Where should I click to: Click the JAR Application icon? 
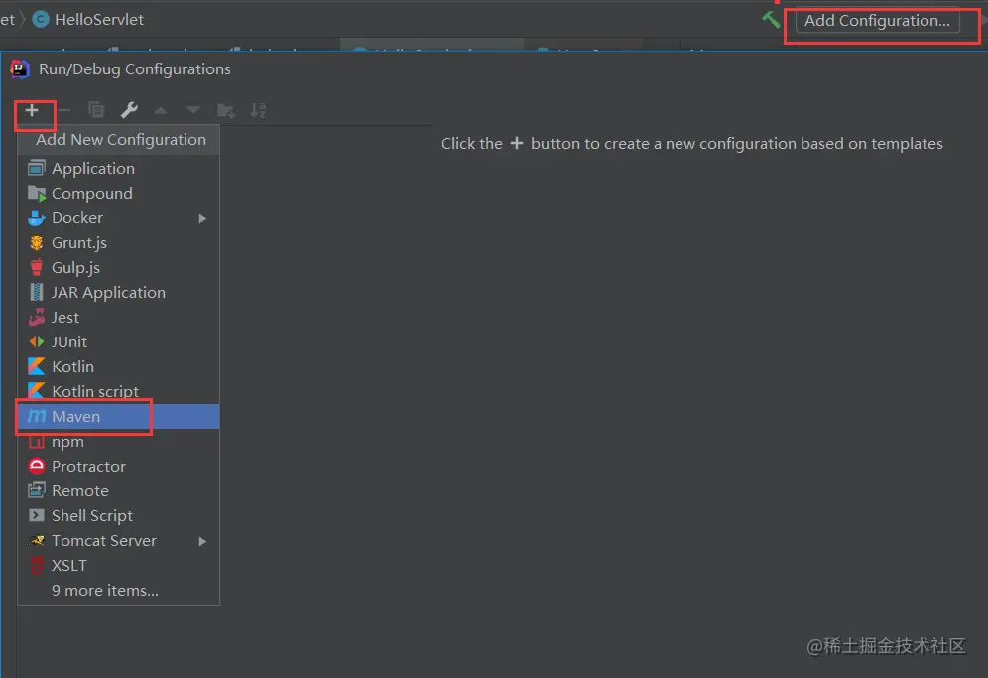37,293
